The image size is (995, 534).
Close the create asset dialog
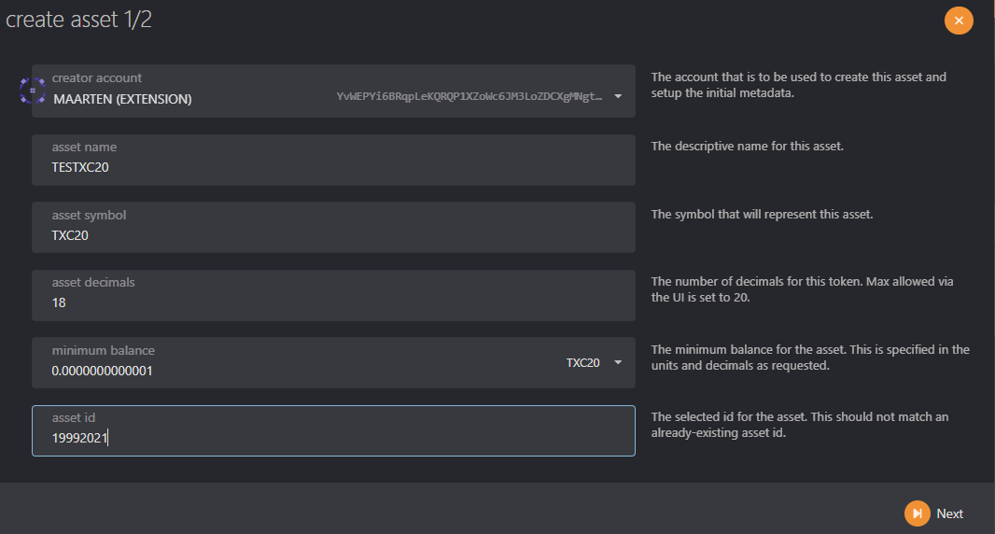[x=959, y=21]
